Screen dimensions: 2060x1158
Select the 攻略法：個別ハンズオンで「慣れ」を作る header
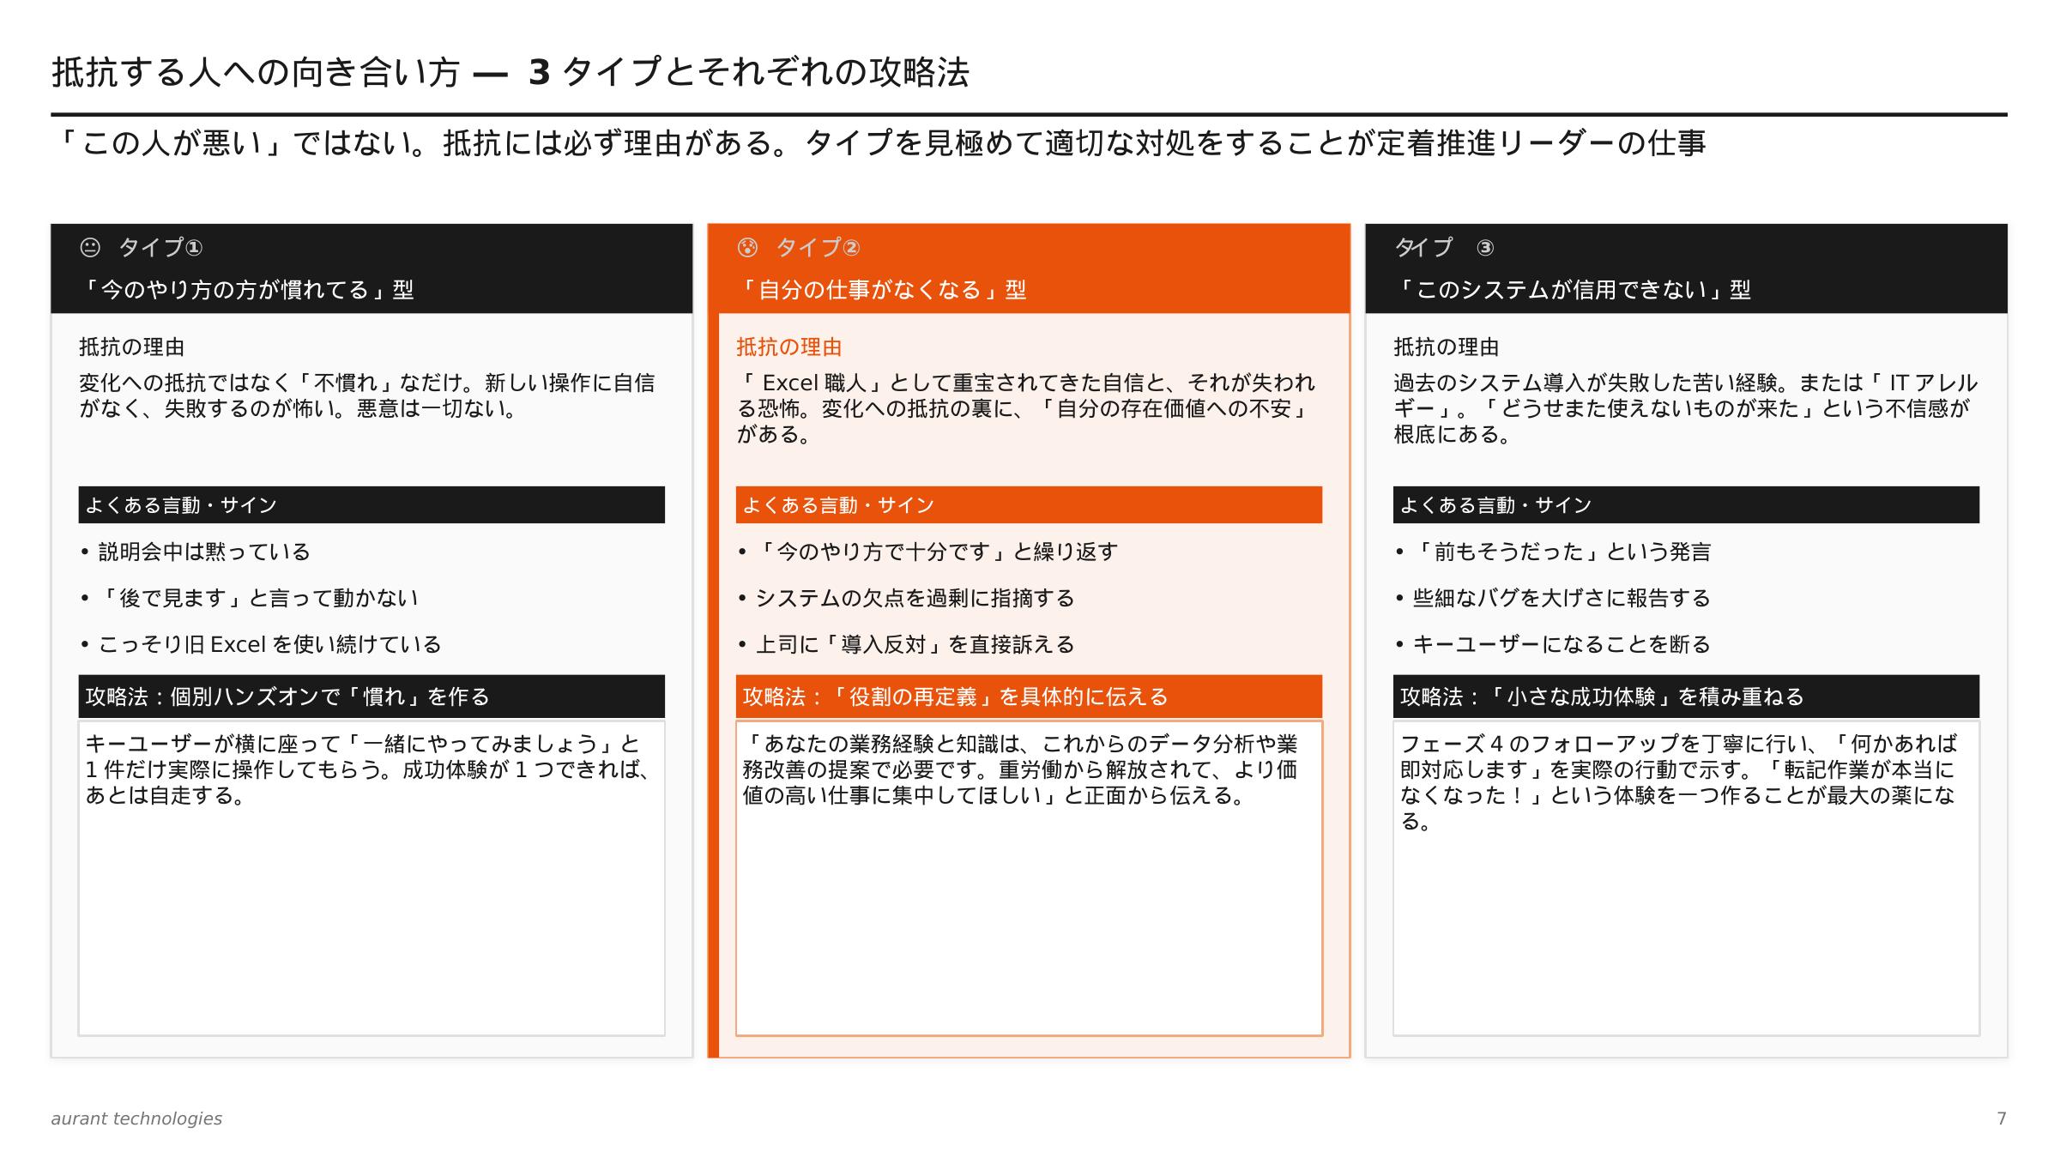click(372, 697)
